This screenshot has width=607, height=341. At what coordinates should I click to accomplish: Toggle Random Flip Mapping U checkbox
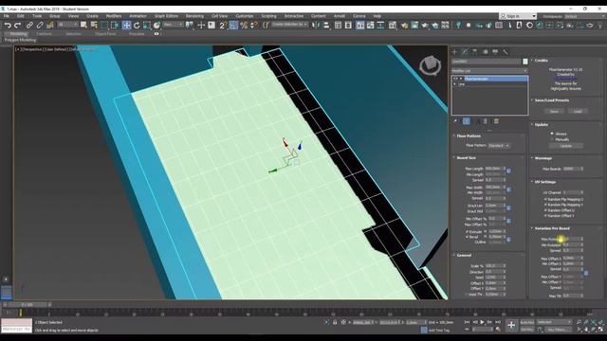[x=546, y=200]
